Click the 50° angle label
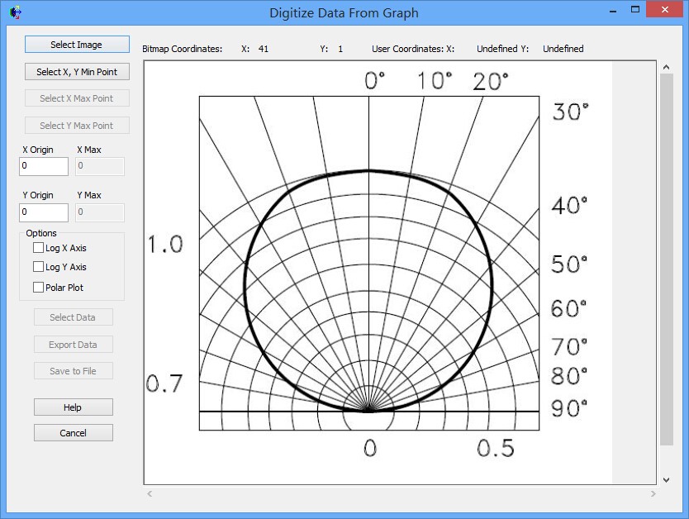 pyautogui.click(x=569, y=264)
